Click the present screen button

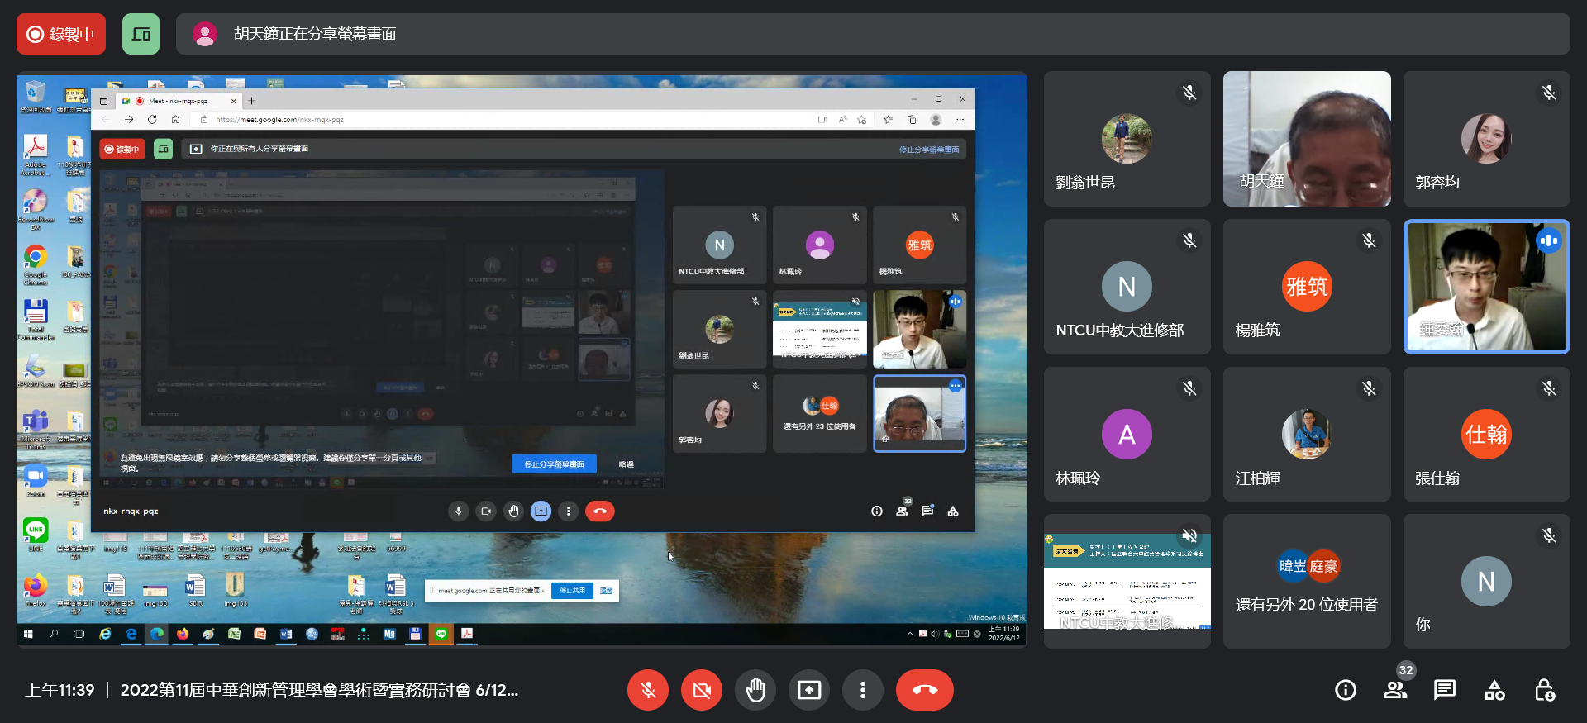tap(809, 690)
